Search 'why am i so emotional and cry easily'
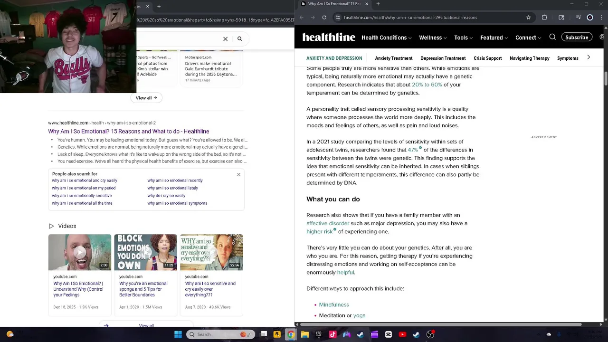The height and width of the screenshot is (342, 608). [85, 180]
